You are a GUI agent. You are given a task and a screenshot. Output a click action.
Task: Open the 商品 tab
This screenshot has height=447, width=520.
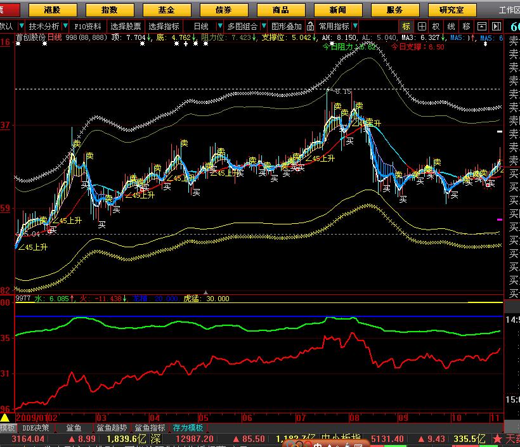click(x=281, y=10)
